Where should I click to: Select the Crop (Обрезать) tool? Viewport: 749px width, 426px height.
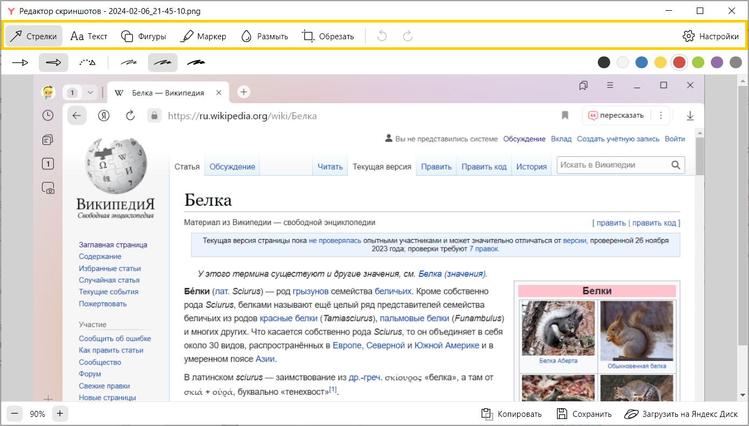tap(328, 37)
